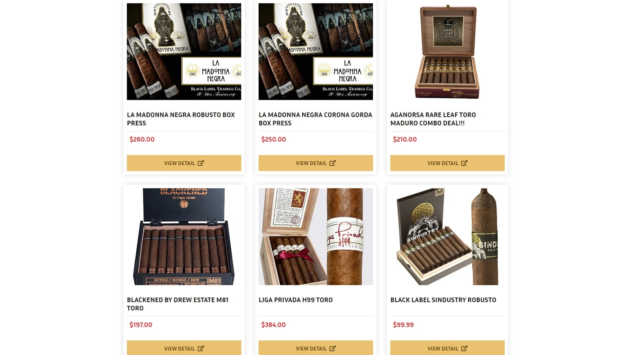Click external-link icon on Corona Gorda button
The width and height of the screenshot is (632, 355).
coord(333,163)
